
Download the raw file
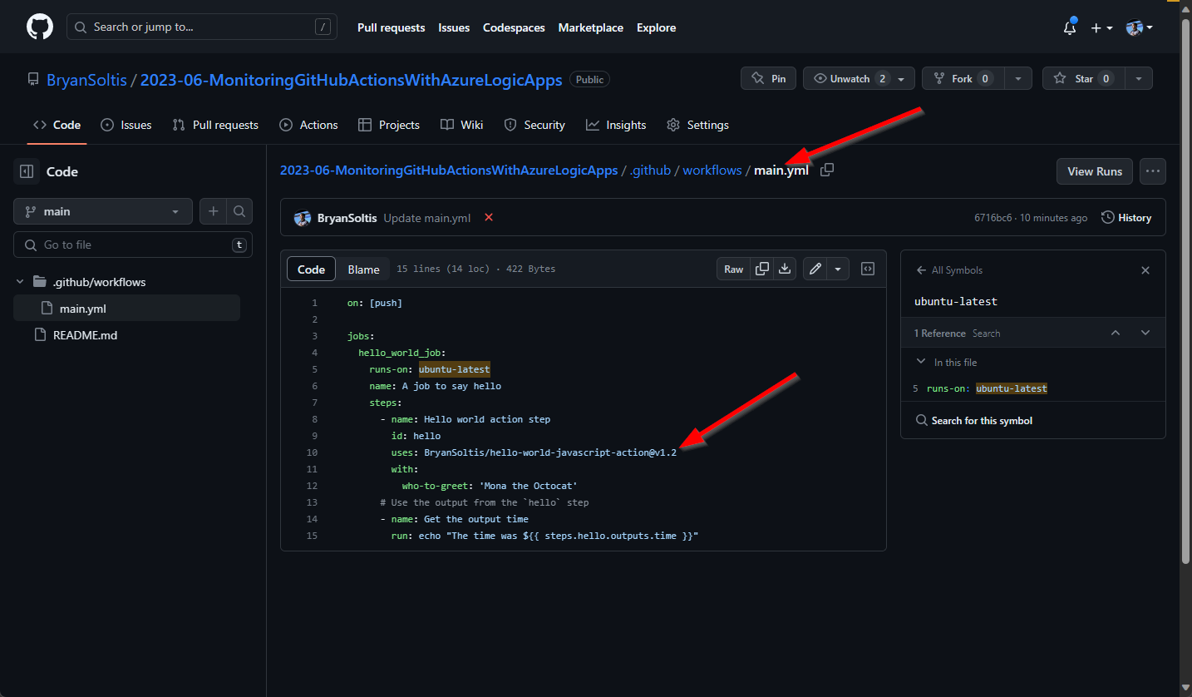[785, 269]
